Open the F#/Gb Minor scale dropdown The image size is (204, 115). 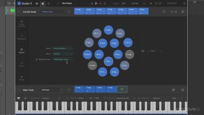[x=62, y=59]
